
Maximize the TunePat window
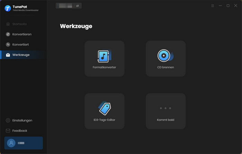point(228,6)
